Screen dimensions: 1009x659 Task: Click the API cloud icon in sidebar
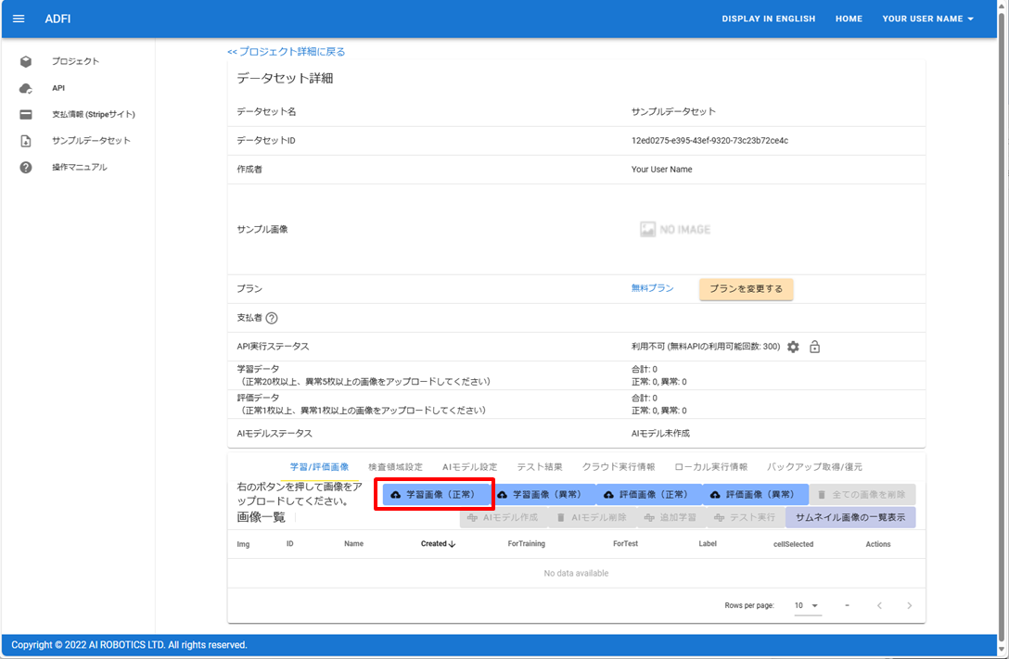[x=26, y=88]
